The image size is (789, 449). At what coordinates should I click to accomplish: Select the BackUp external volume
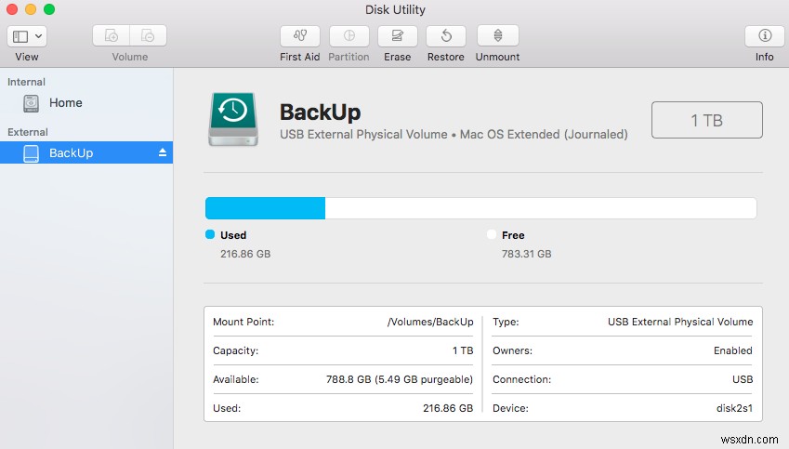(x=86, y=152)
